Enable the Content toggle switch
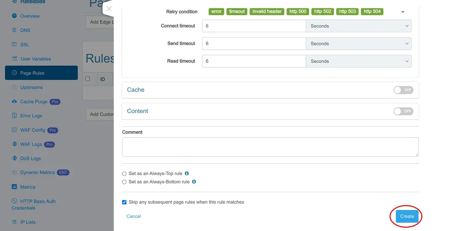This screenshot has height=231, width=455. 403,111
